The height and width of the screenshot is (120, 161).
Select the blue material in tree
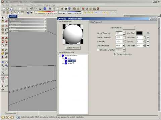[69, 58]
